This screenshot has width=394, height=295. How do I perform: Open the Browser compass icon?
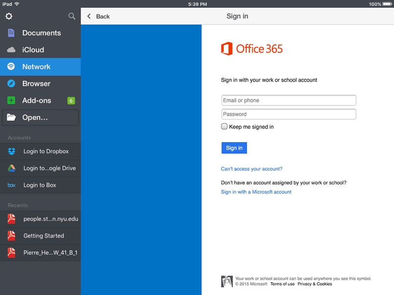coord(11,84)
